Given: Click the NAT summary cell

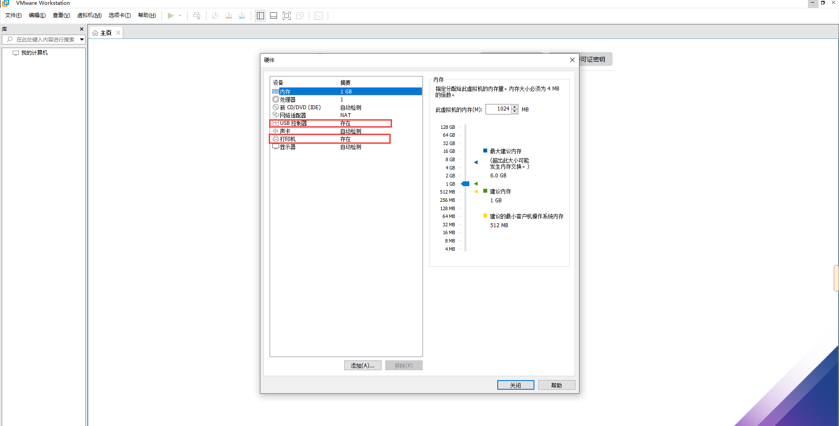Looking at the screenshot, I should pyautogui.click(x=346, y=115).
